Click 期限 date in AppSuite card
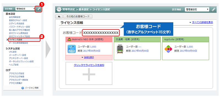The height and width of the screenshot is (99, 220). [x=185, y=51]
